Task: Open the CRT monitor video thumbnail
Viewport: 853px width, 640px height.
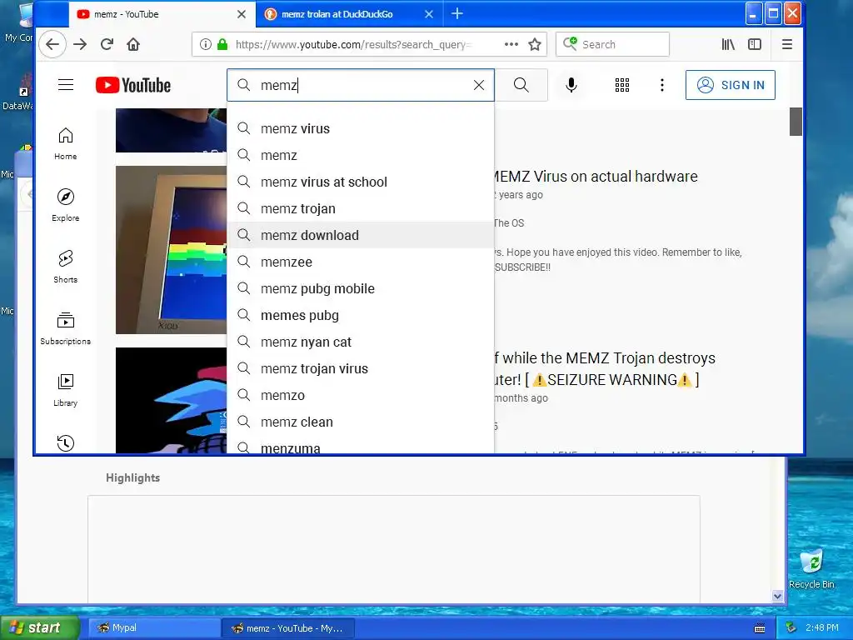Action: (171, 250)
